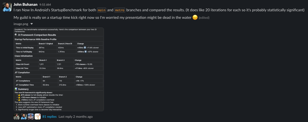Click the magnifier icon beside DI Framework heading
This screenshot has height=122, width=308.
(16, 35)
